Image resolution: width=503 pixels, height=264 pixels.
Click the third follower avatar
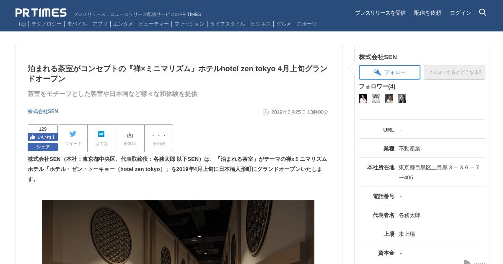[389, 98]
